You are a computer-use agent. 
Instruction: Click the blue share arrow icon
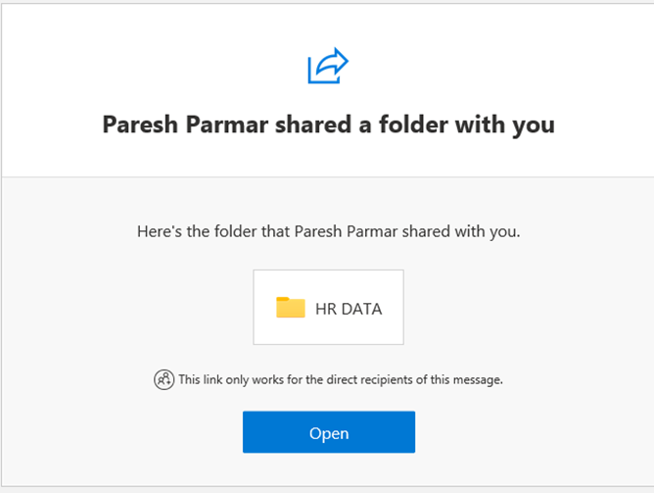(328, 67)
